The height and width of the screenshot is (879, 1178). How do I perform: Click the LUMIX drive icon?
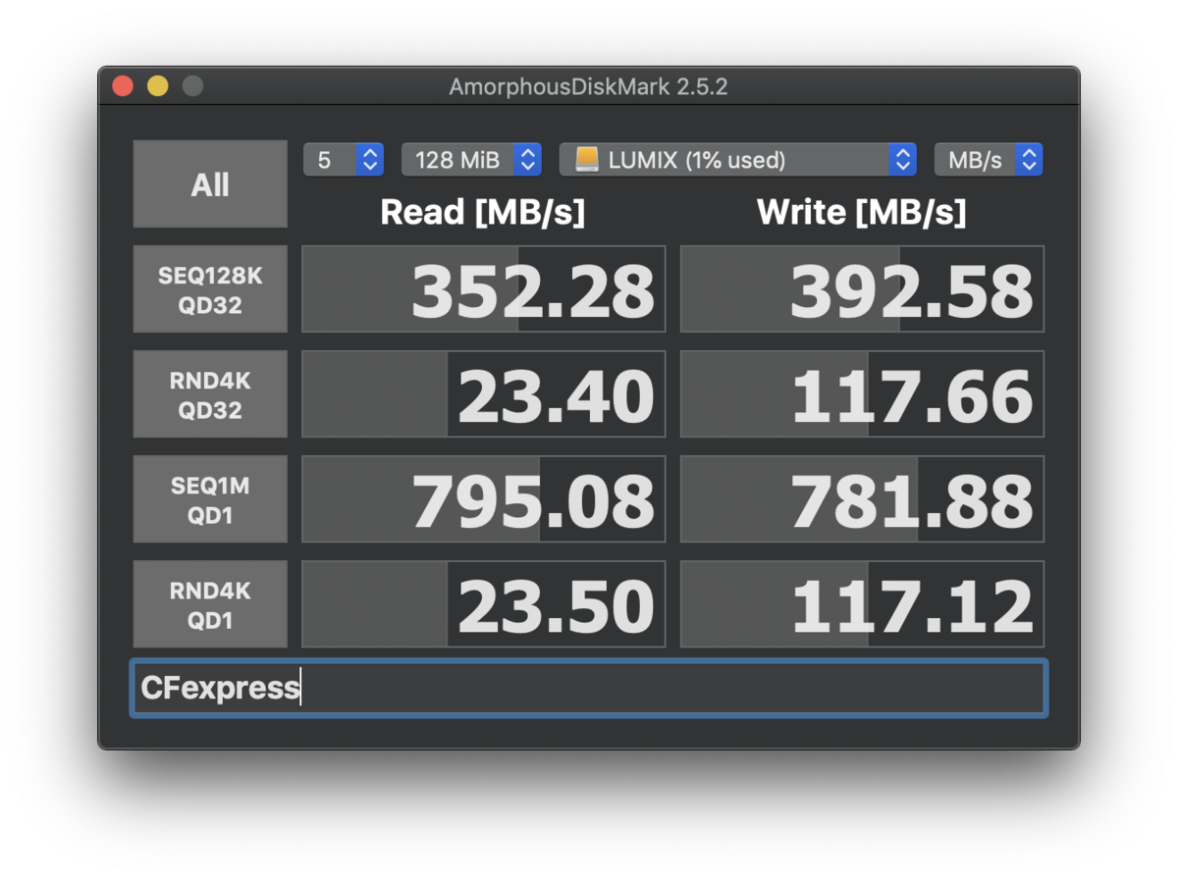[x=587, y=159]
